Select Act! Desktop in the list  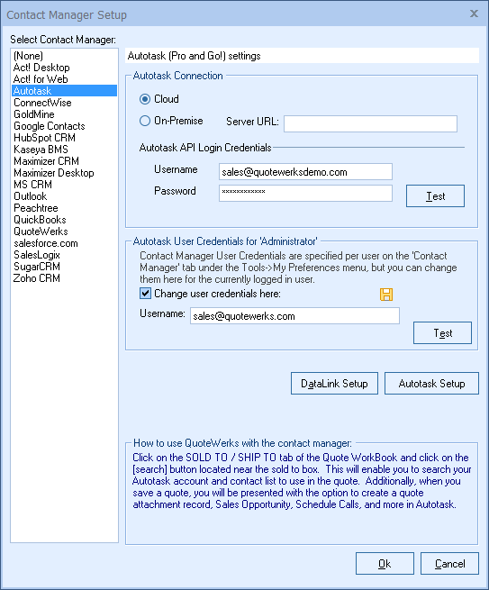(64, 68)
